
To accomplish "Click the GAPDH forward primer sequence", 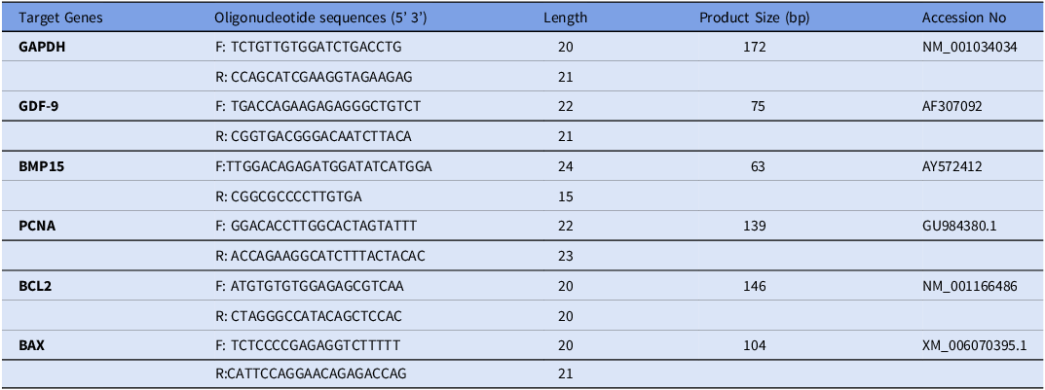I will pyautogui.click(x=311, y=47).
